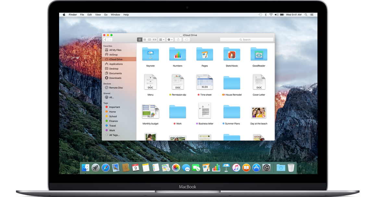
Task: Select the Work folder in the file grid
Action: [x=178, y=112]
